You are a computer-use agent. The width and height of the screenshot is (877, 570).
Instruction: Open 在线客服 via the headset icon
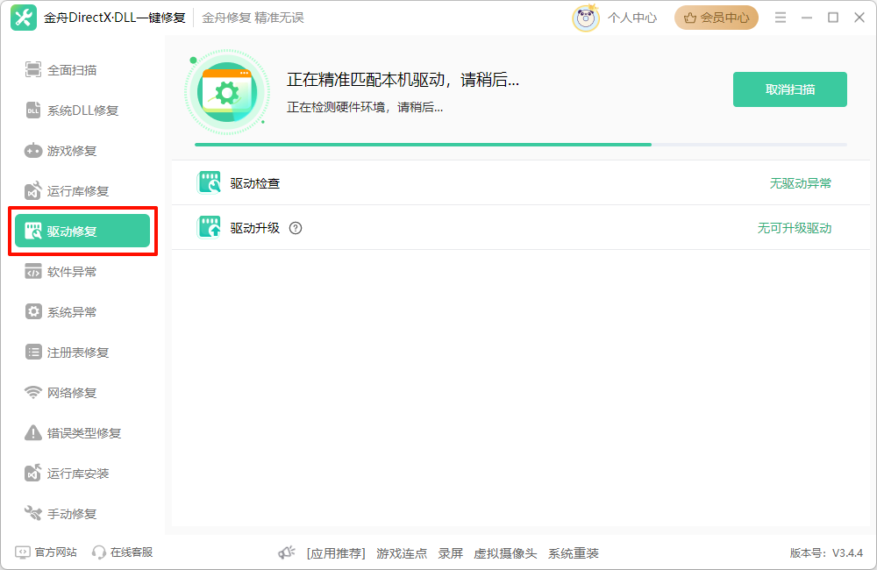click(x=97, y=552)
